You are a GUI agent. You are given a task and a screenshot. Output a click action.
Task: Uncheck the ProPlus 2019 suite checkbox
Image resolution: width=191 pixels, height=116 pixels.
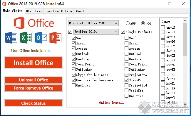coord(70,32)
